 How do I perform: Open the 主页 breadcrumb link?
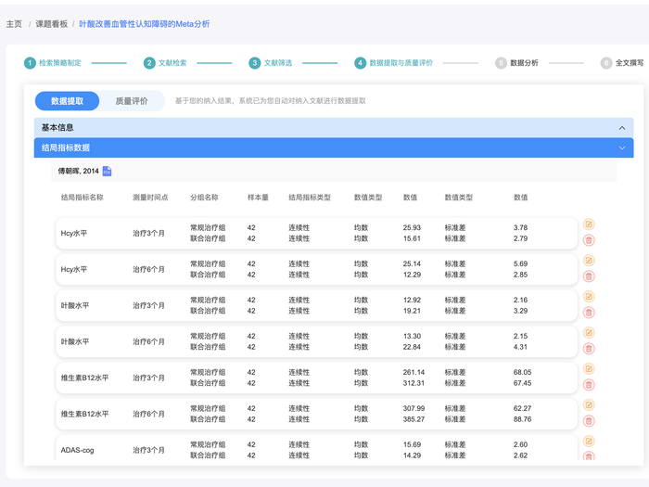click(14, 23)
